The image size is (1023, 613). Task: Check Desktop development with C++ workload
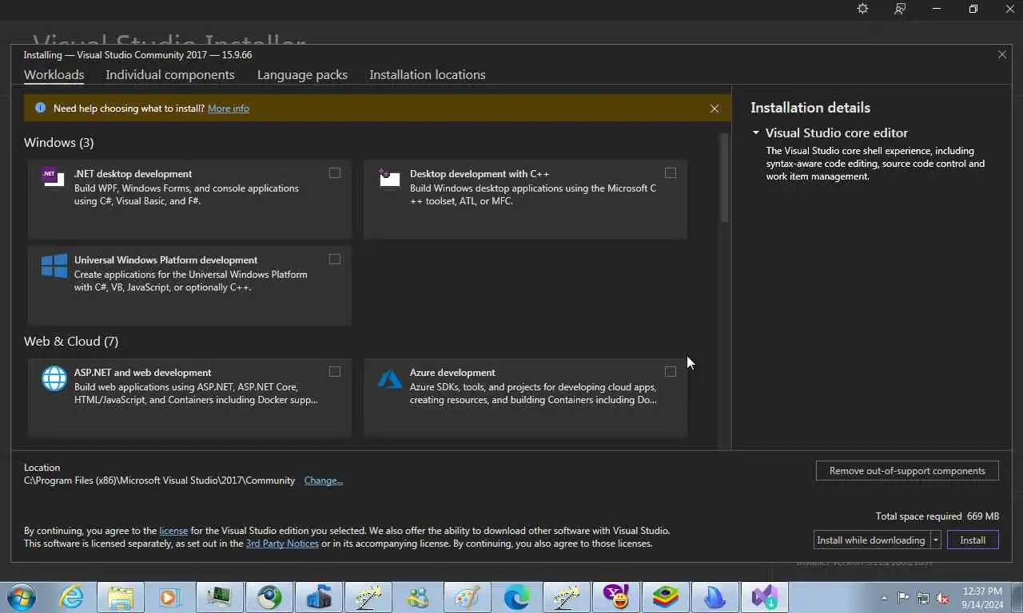[671, 173]
